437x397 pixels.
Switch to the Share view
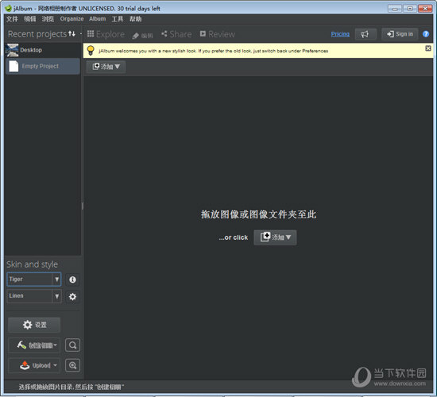click(x=176, y=34)
